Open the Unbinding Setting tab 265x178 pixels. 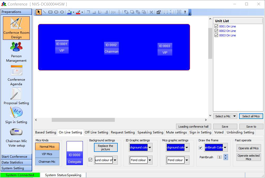tap(240, 132)
